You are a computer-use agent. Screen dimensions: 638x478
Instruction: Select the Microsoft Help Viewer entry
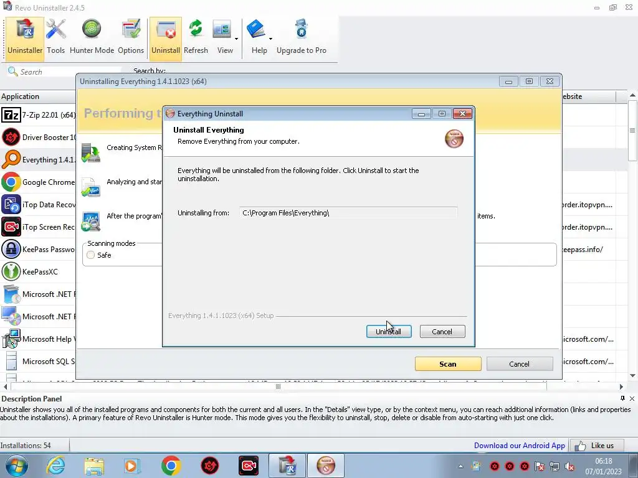(x=38, y=339)
